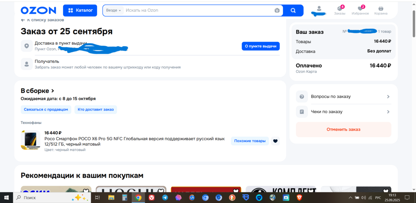
Task: Toggle heart on the red recommendation card
Action: click(x=235, y=191)
